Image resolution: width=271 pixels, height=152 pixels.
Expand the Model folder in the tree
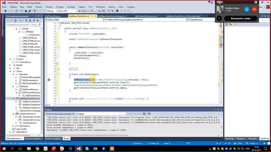pos(10,65)
